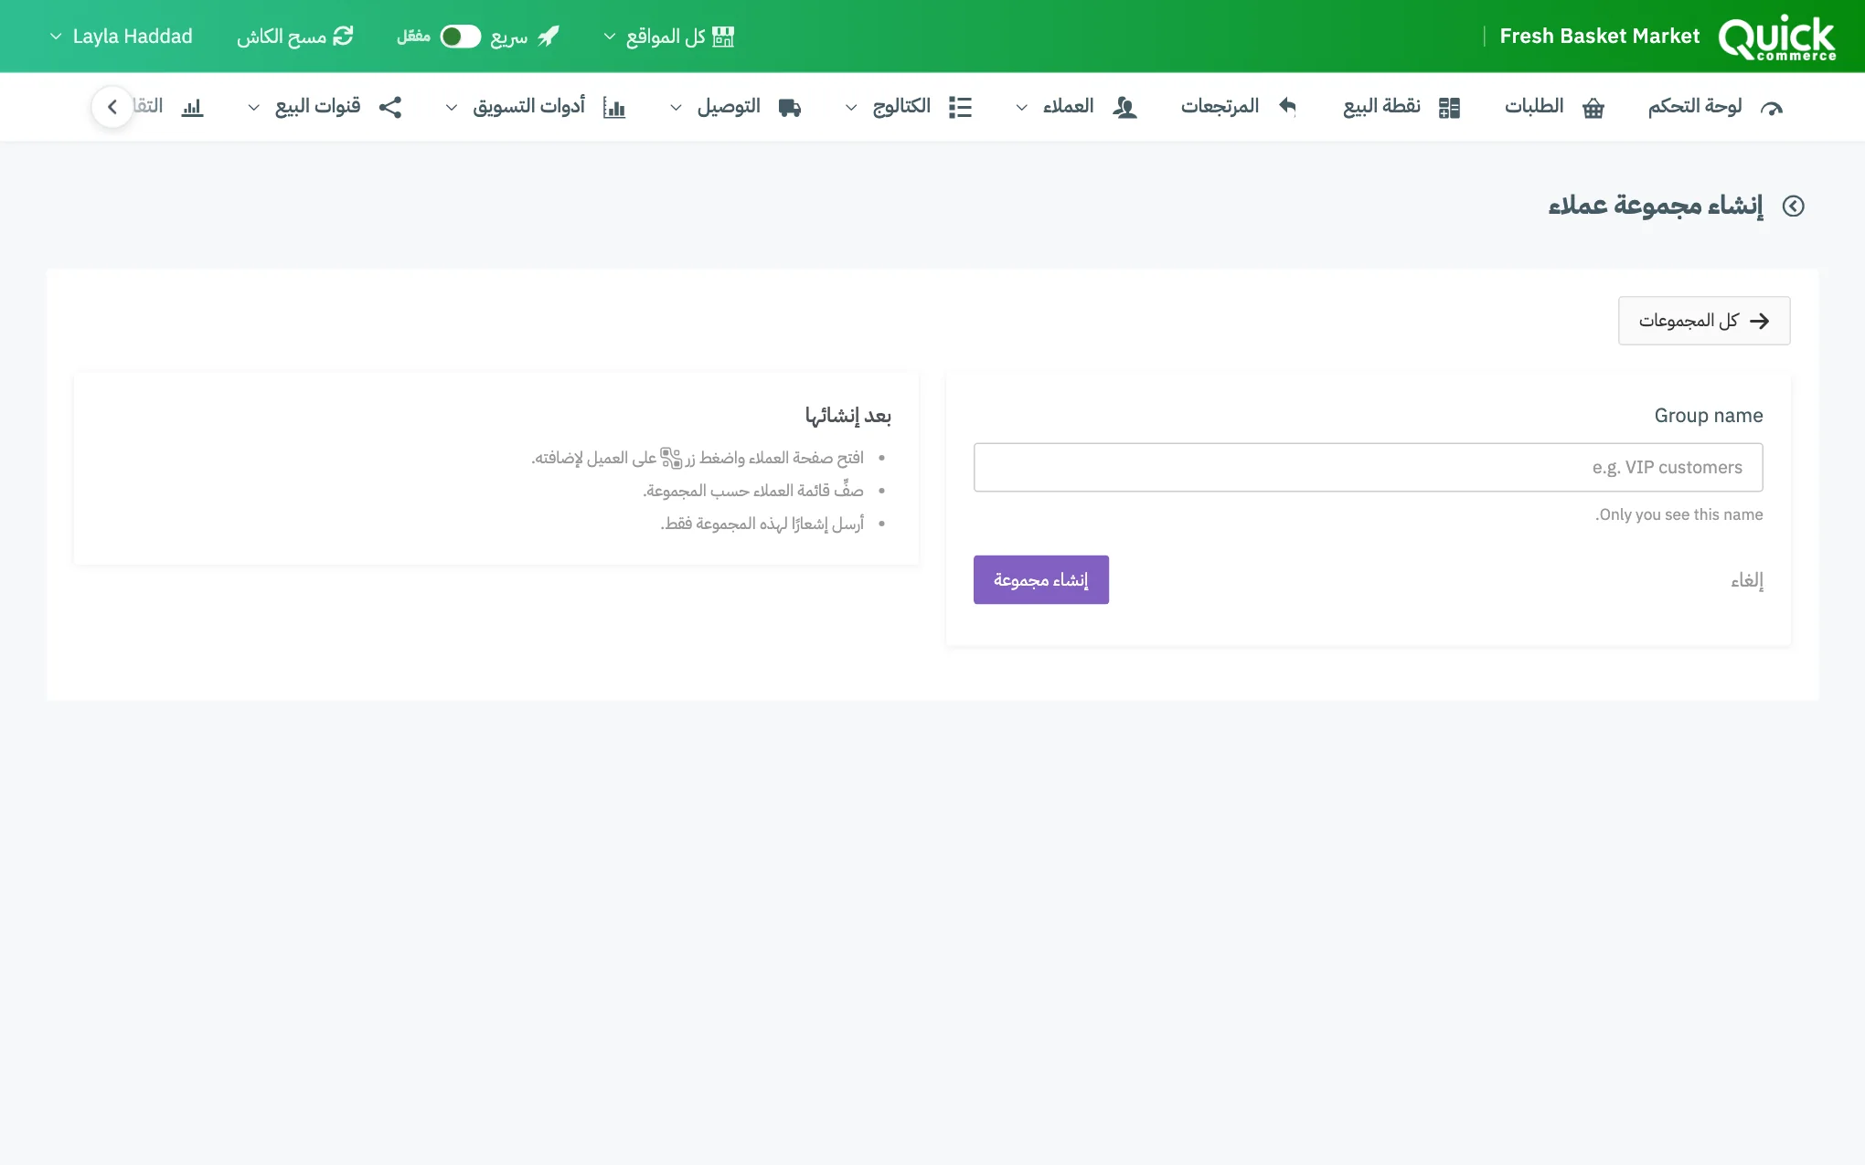The width and height of the screenshot is (1865, 1165).
Task: Click the refresh icon for مسح الكاش
Action: pyautogui.click(x=343, y=37)
